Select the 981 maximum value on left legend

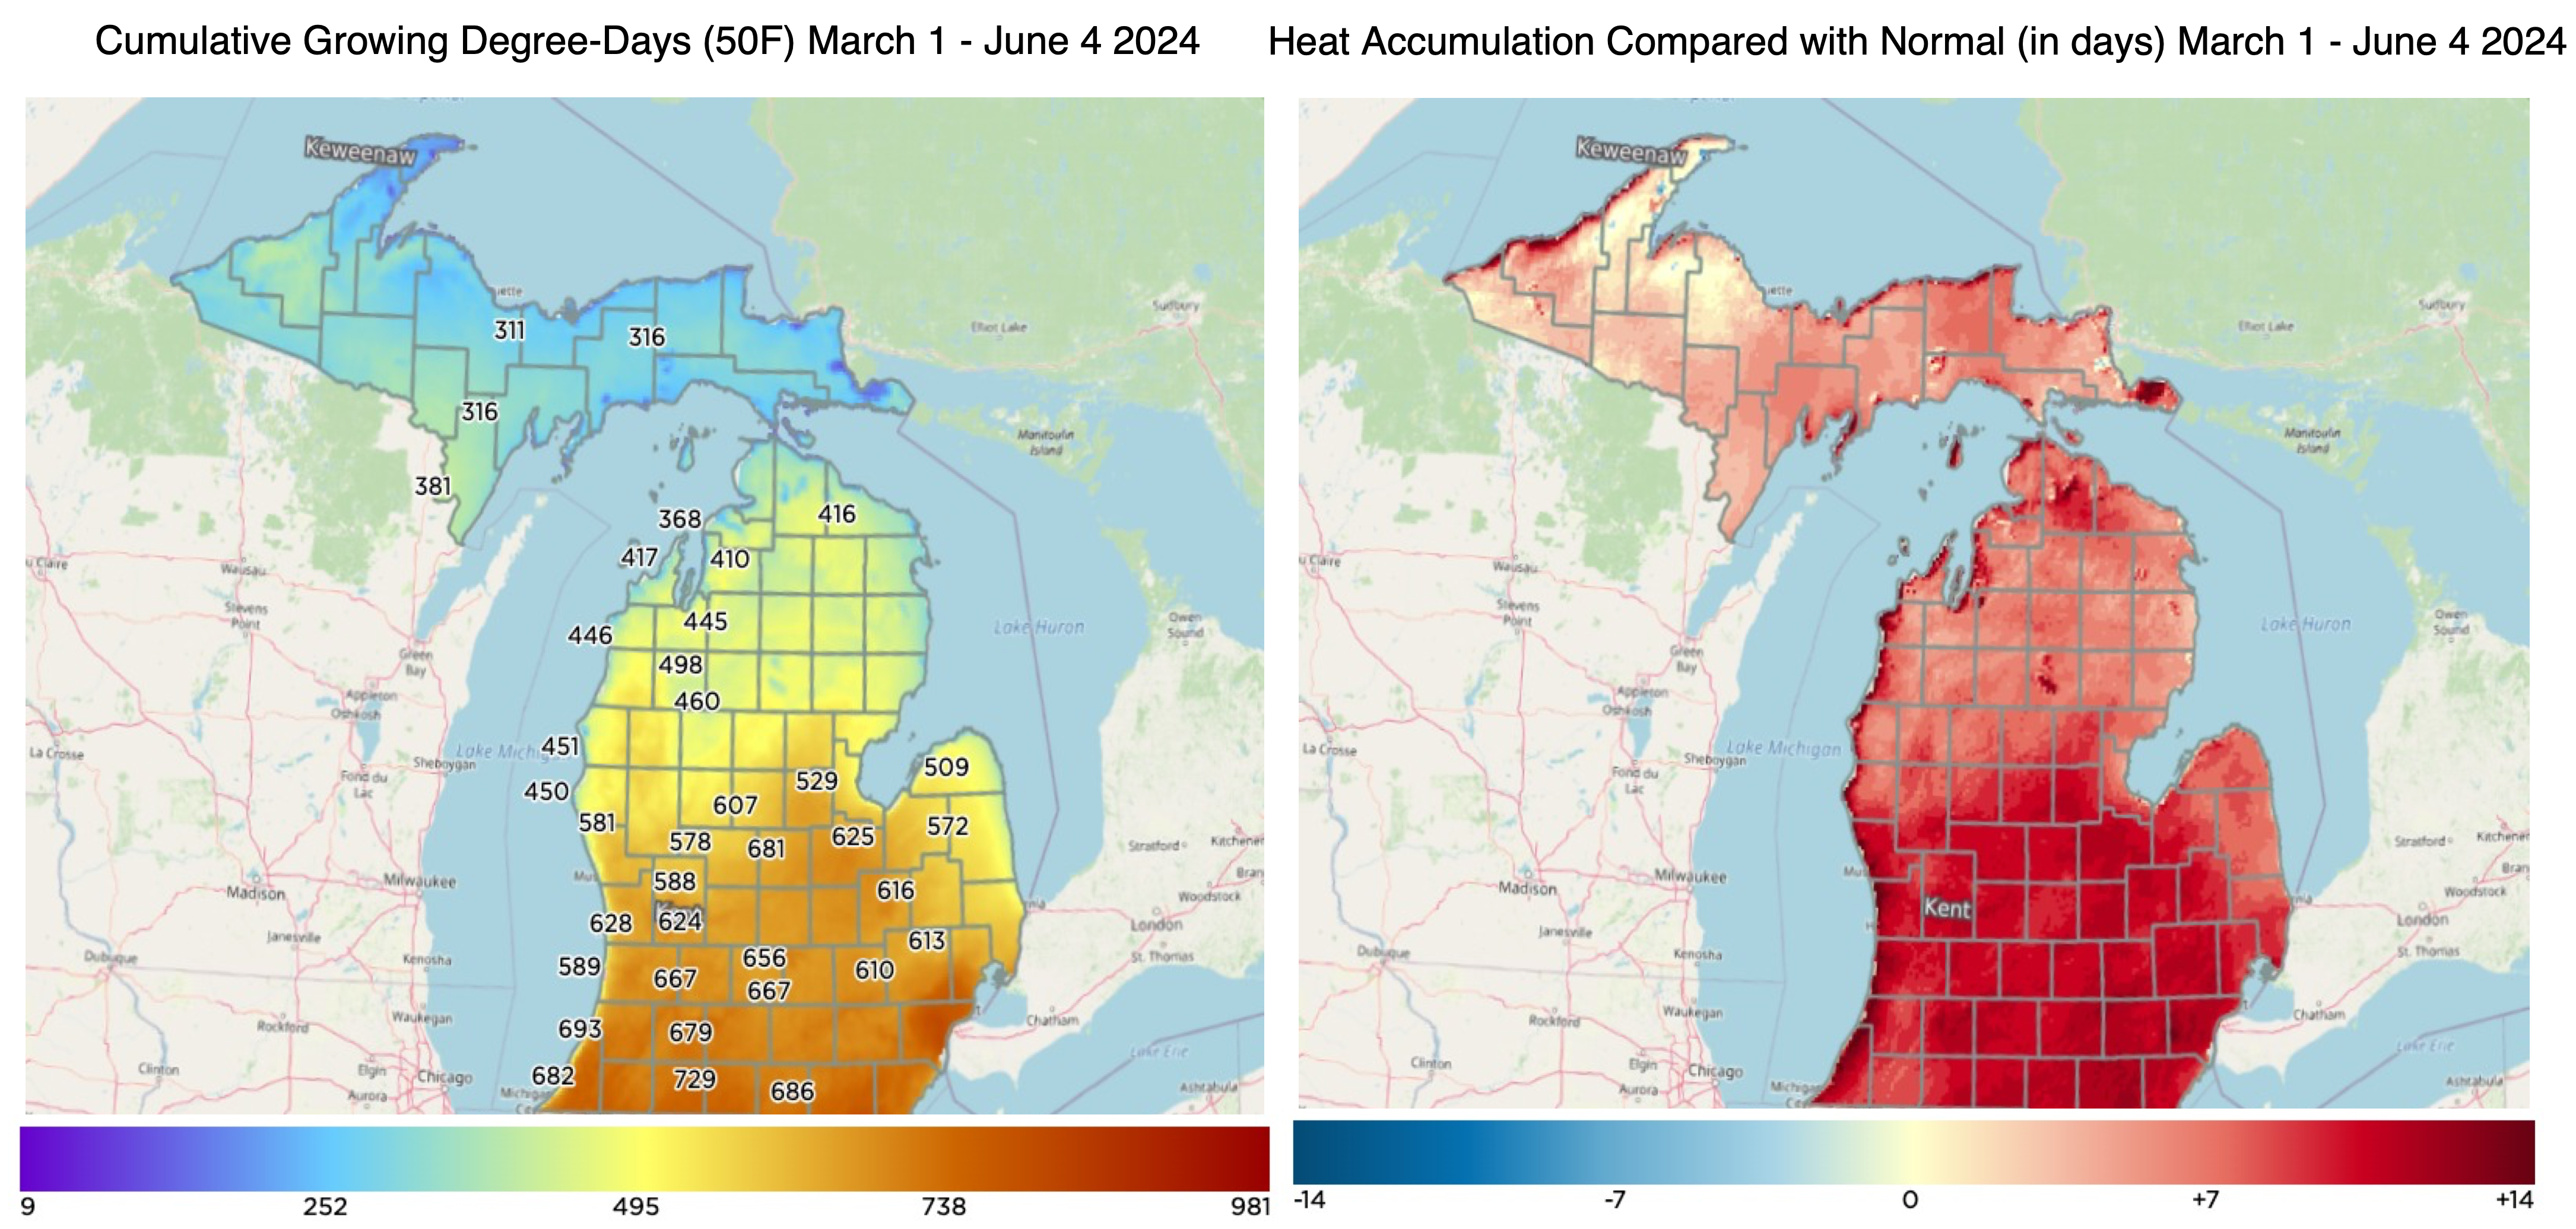(1252, 1212)
